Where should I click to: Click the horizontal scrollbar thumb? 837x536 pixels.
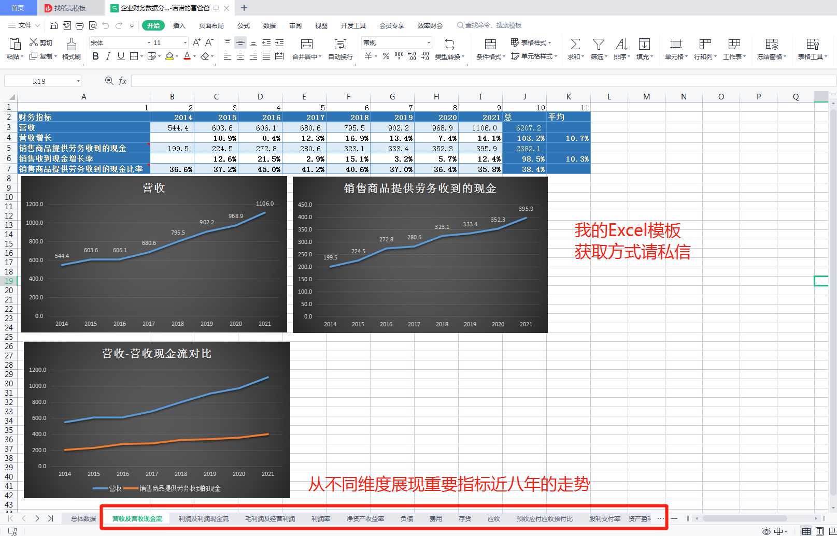(x=744, y=518)
